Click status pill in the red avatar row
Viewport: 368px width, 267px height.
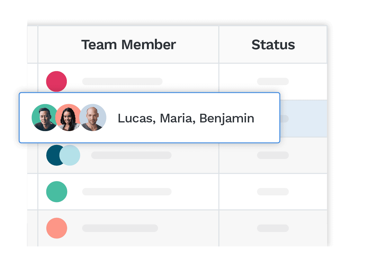[273, 81]
